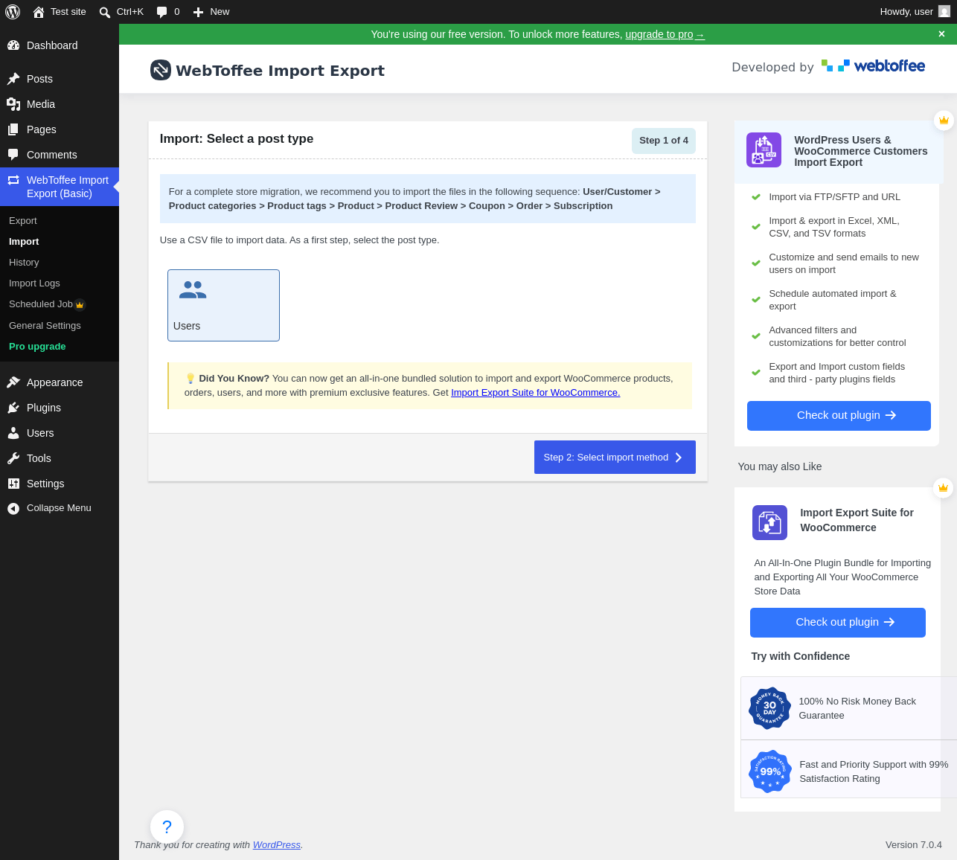Click the crown badge on Users & Customers card
The image size is (957, 860).
(x=944, y=120)
